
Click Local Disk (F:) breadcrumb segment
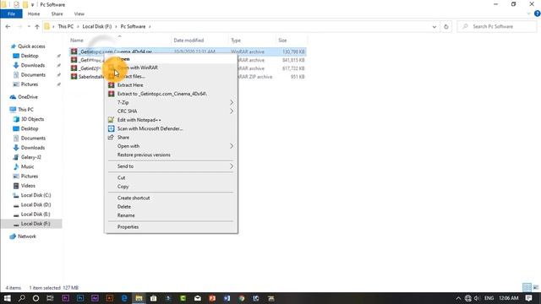[97, 26]
